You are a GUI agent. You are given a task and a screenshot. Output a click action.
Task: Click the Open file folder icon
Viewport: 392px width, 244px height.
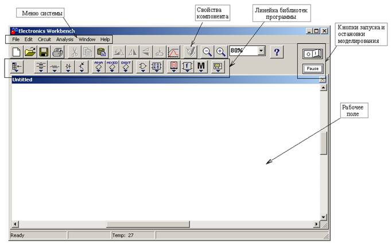[30, 52]
